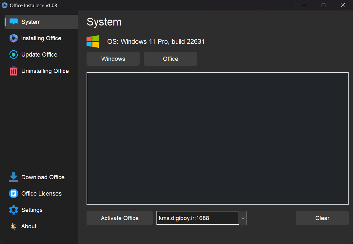Click the Office Installer+ v1.08 window title
This screenshot has height=244, width=353.
(x=33, y=5)
